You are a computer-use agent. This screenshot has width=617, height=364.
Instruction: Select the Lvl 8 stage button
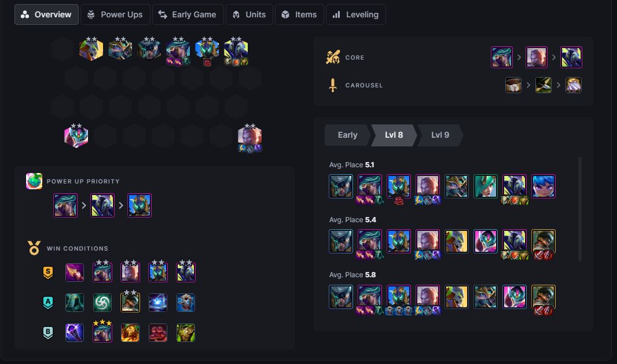click(394, 135)
